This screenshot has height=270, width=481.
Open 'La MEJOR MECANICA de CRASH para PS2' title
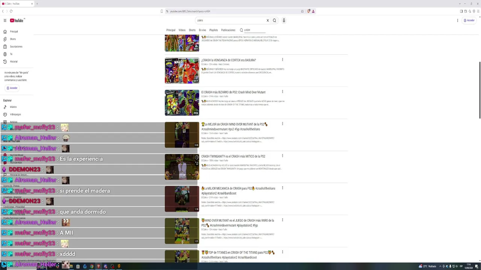click(x=238, y=191)
